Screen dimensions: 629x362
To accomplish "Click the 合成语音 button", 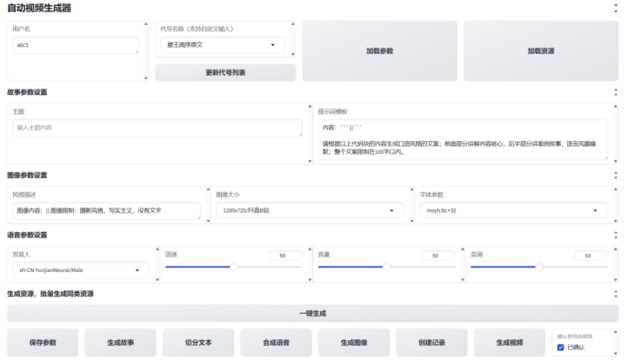I will click(x=276, y=343).
